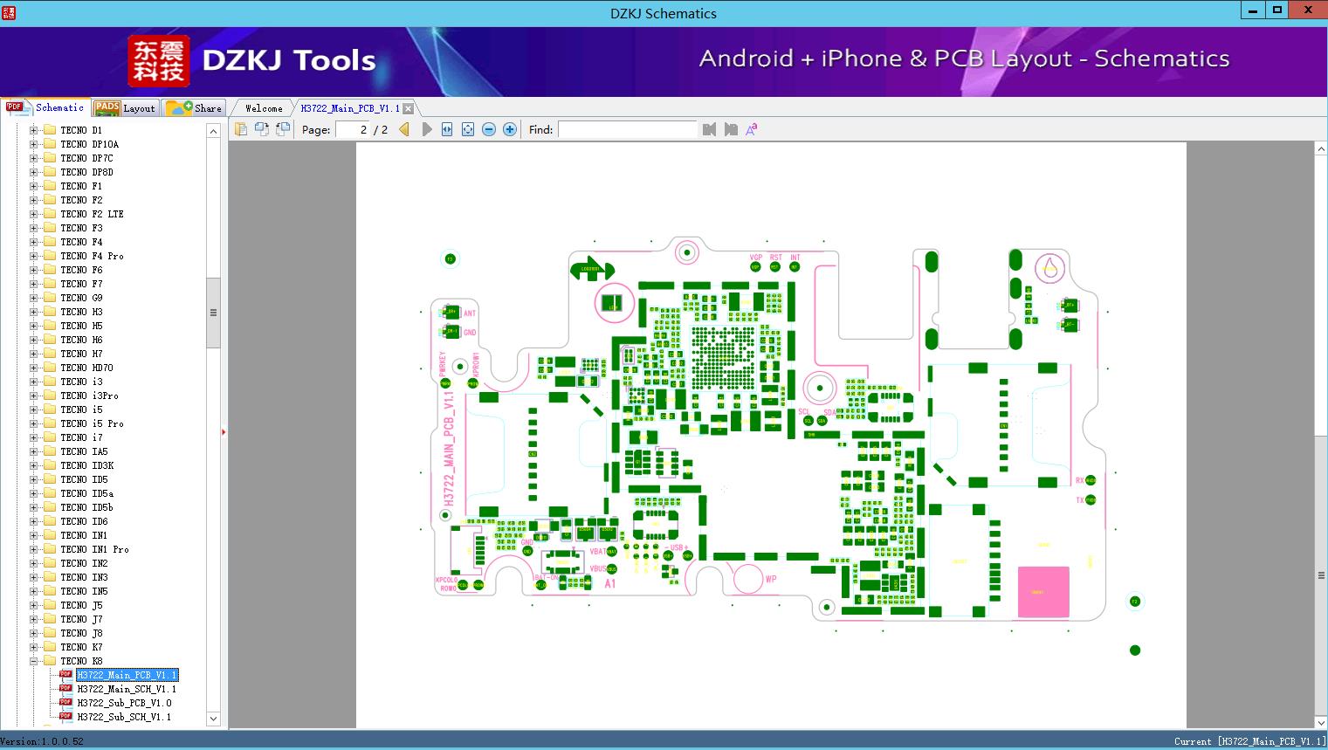This screenshot has height=750, width=1328.
Task: Fit whole page in view
Action: click(x=468, y=129)
